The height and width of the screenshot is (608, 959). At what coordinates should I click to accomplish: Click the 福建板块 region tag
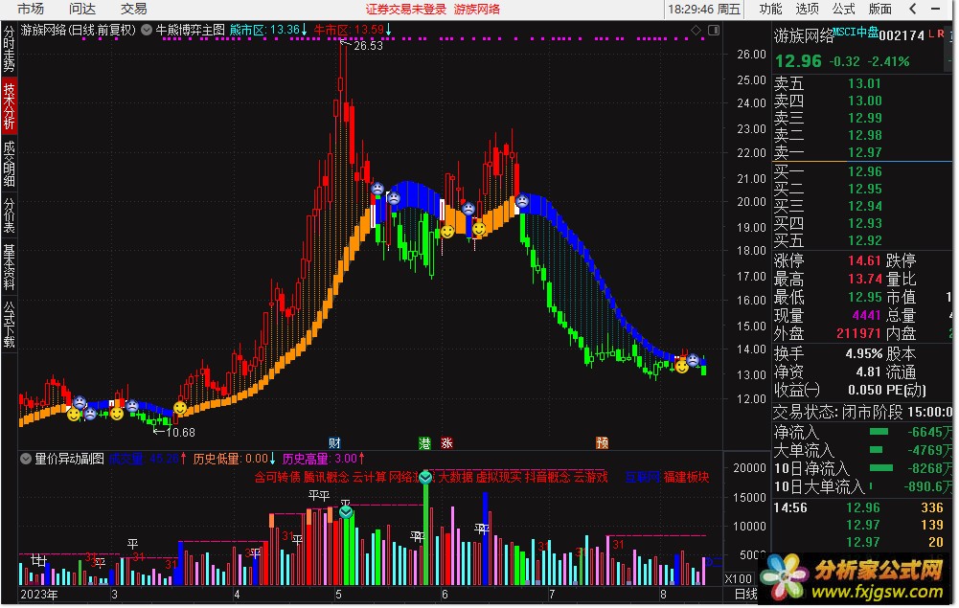click(x=686, y=477)
